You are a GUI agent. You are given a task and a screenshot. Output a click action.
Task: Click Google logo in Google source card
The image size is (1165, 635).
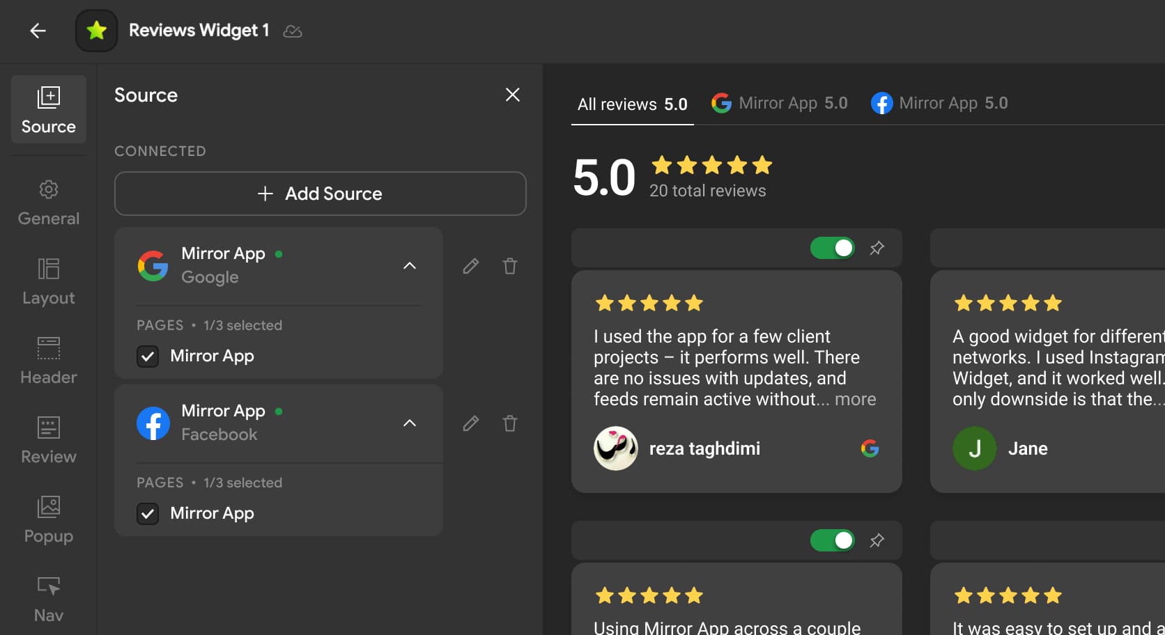click(153, 266)
